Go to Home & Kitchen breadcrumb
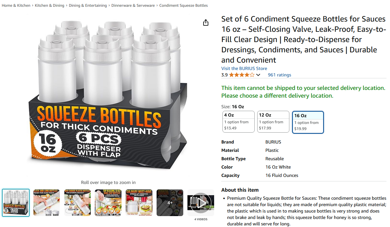The height and width of the screenshot is (227, 390). pos(16,5)
